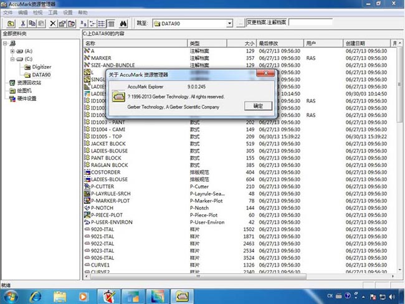Viewport: 405px width, 304px height.
Task: Click the toolbar icon right of Properties
Action: (72, 24)
